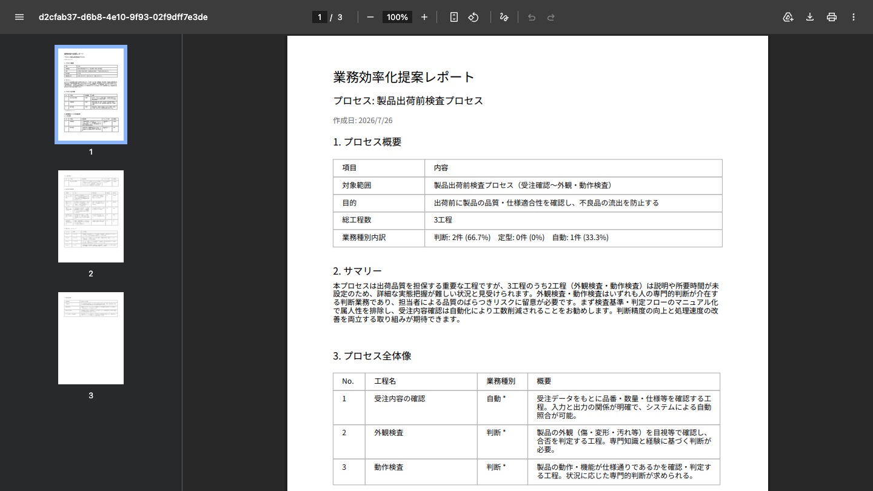The image size is (873, 491).
Task: Click the subtitle プロセス: 製品出荷前検査プロセス
Action: point(408,101)
